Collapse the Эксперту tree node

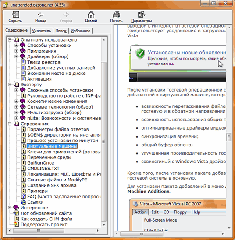coord(10,85)
